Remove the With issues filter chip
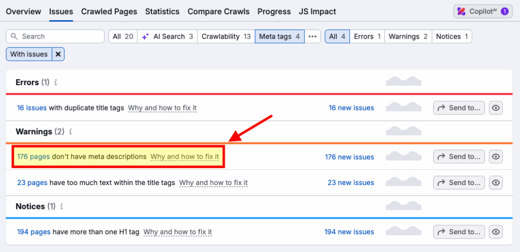The height and width of the screenshot is (252, 520). tap(58, 54)
